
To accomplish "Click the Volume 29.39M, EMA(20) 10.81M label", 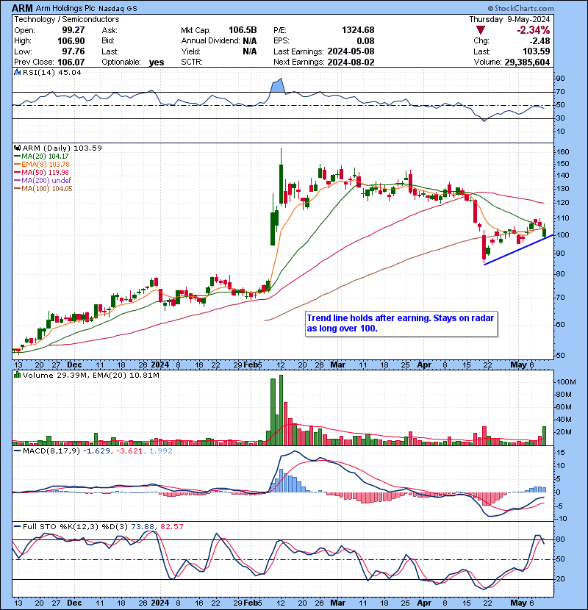I will (91, 375).
